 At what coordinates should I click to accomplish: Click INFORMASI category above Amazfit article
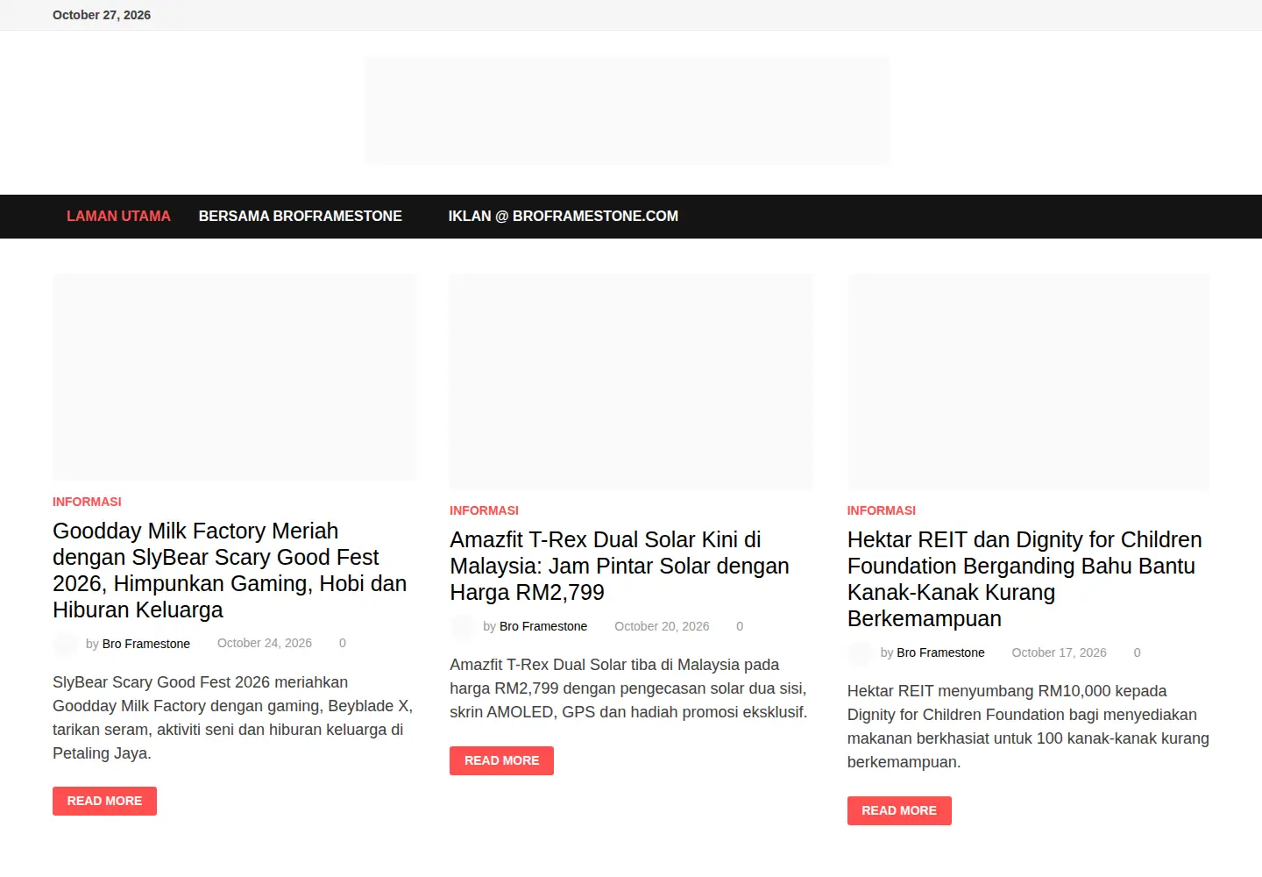[x=484, y=510]
